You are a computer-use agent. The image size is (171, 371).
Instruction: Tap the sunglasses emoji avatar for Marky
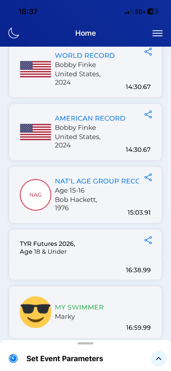(36, 312)
